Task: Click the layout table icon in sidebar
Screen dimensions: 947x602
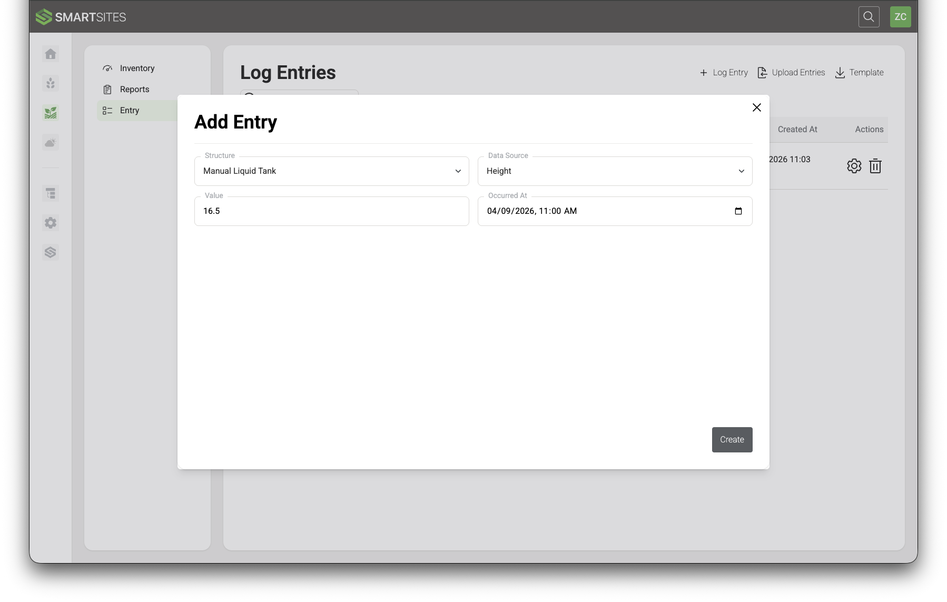Action: [51, 193]
